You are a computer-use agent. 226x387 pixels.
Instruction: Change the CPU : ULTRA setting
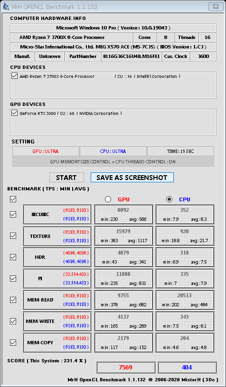(113, 151)
